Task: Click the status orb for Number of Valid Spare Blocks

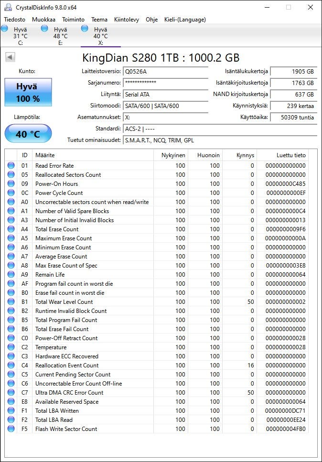Action: pyautogui.click(x=11, y=211)
